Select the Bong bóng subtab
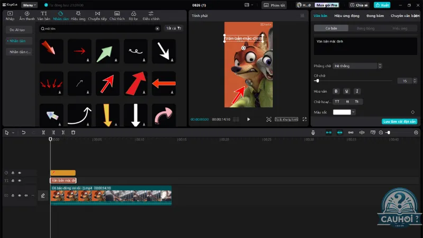This screenshot has width=423, height=238. click(365, 29)
